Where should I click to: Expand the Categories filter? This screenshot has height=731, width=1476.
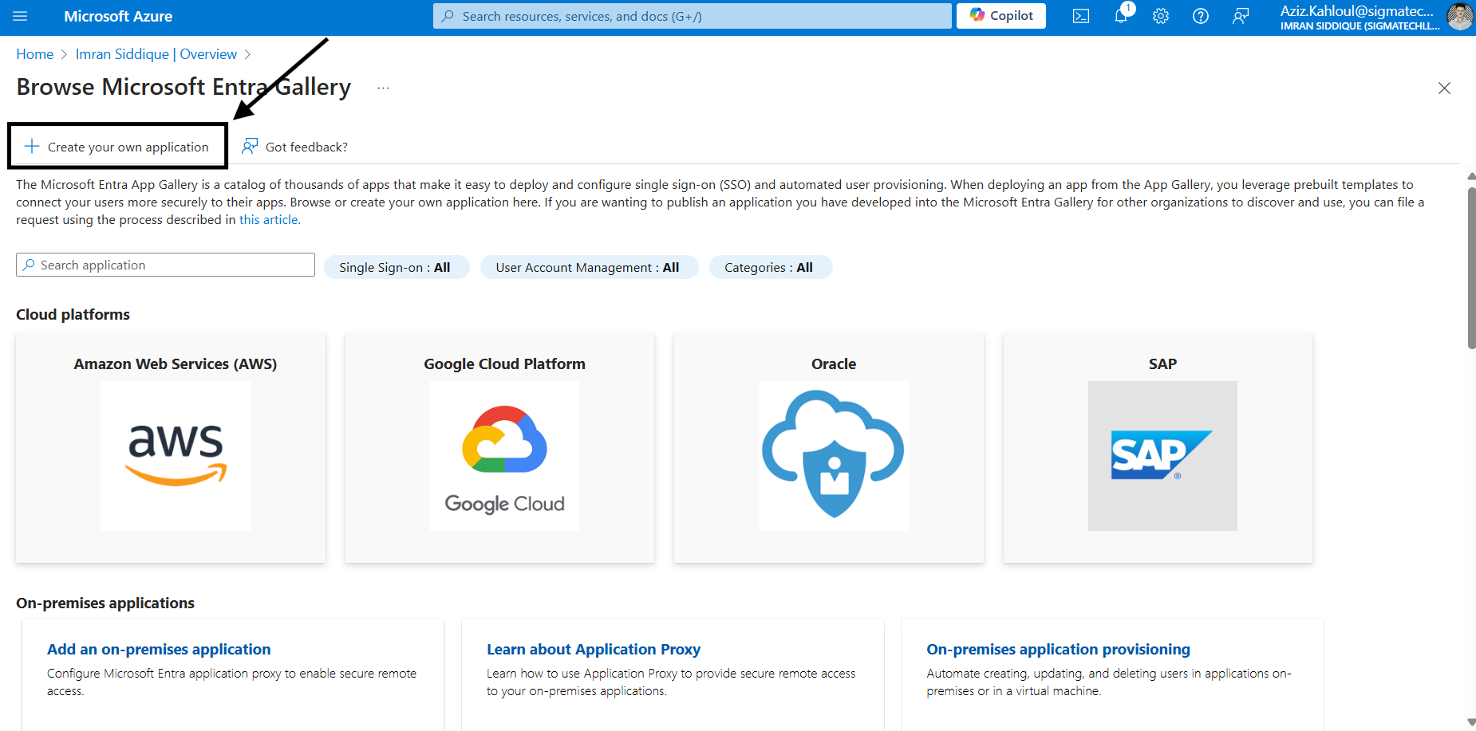coord(769,267)
